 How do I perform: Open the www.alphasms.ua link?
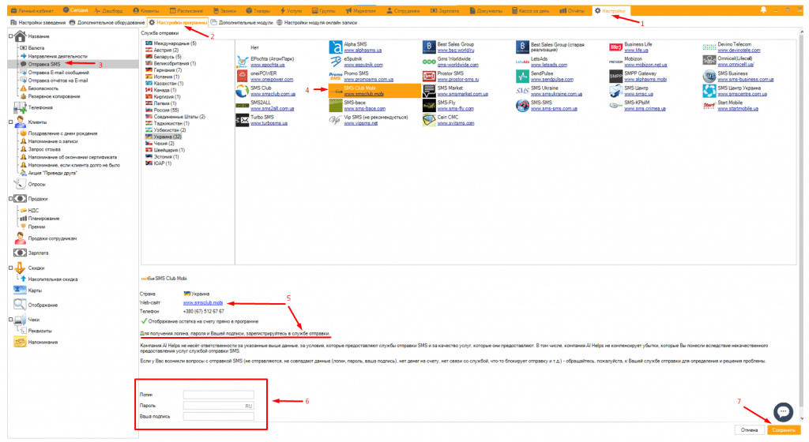pyautogui.click(x=363, y=51)
